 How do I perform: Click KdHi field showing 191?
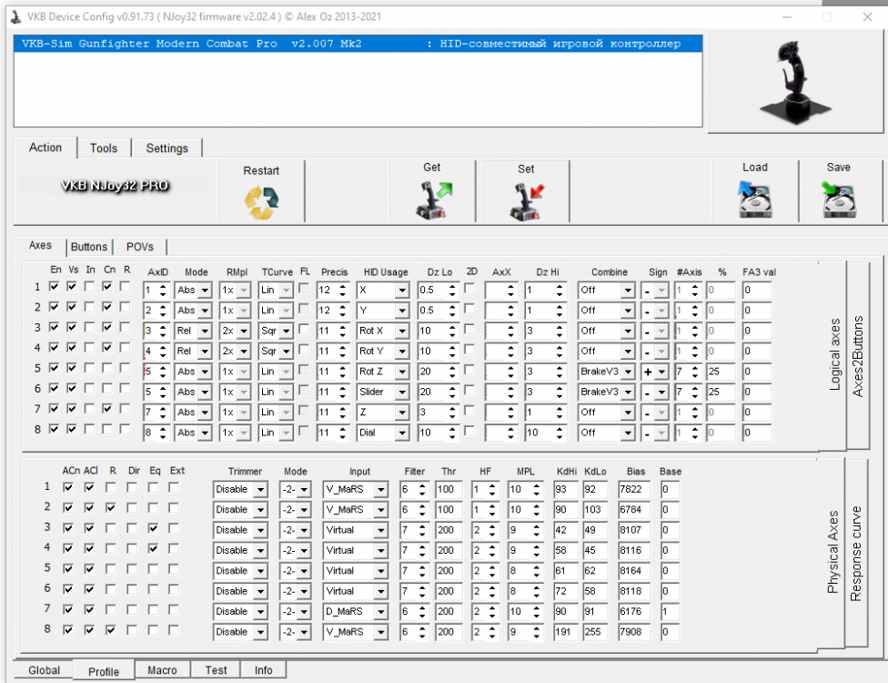click(566, 633)
